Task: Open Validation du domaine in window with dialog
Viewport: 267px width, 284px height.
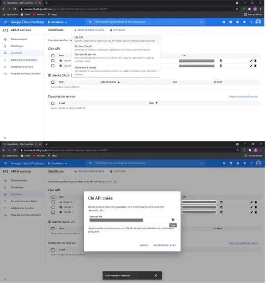Action: (22, 208)
